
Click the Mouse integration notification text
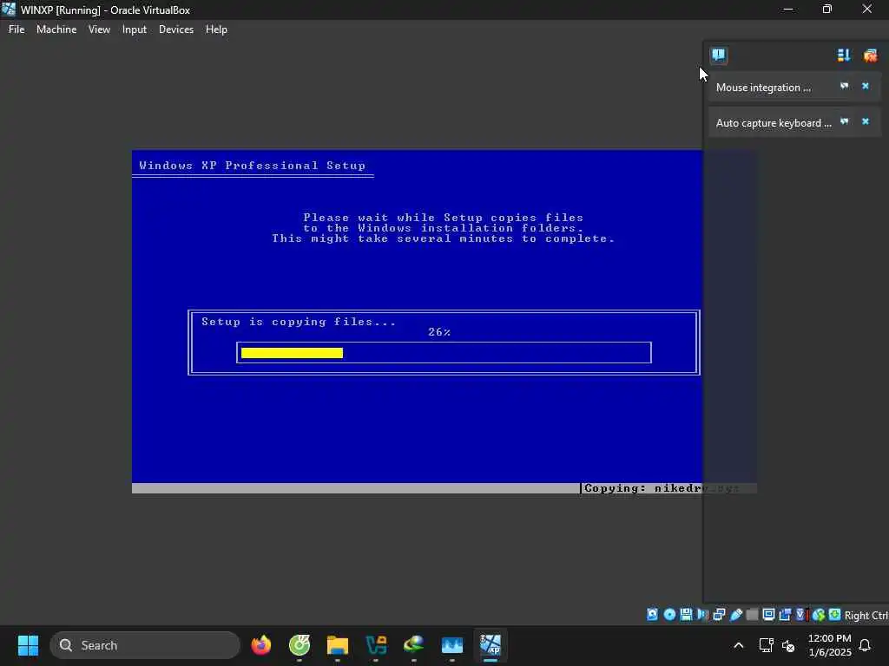[x=763, y=88]
